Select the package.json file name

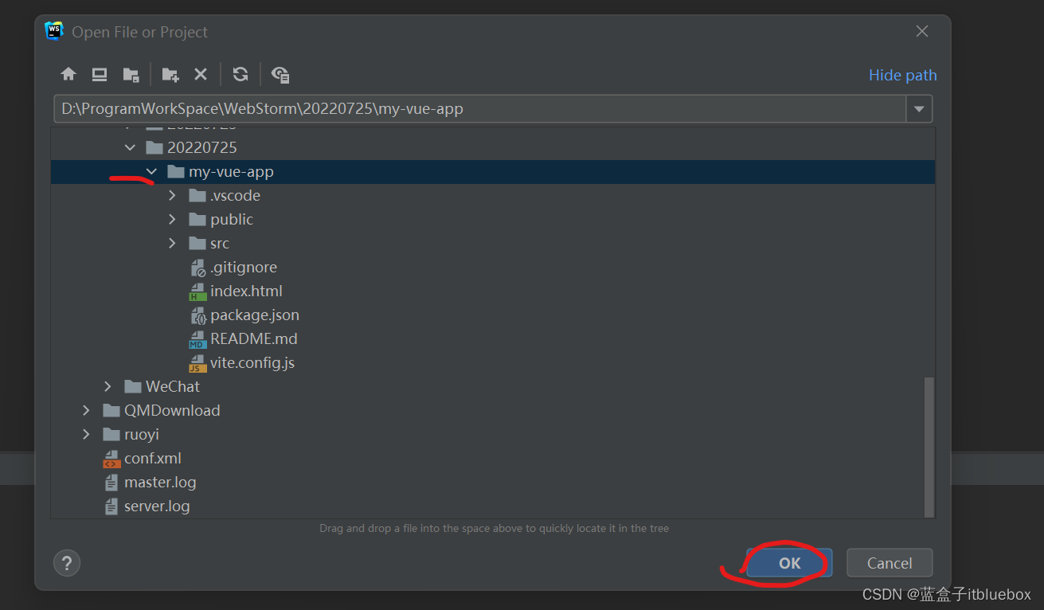[255, 315]
